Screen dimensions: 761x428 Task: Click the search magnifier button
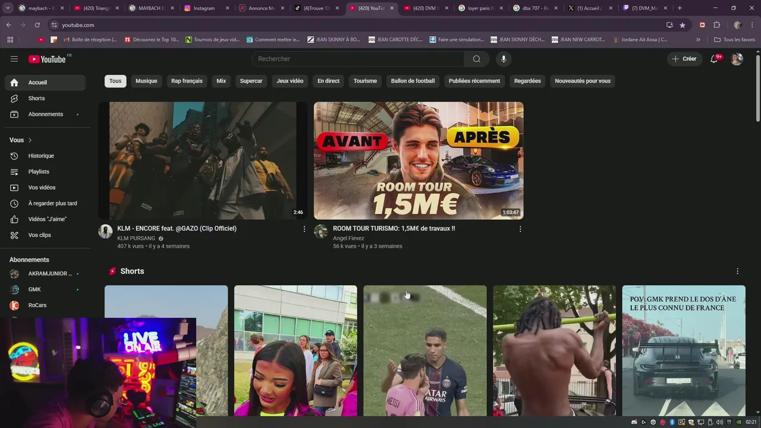(x=476, y=59)
